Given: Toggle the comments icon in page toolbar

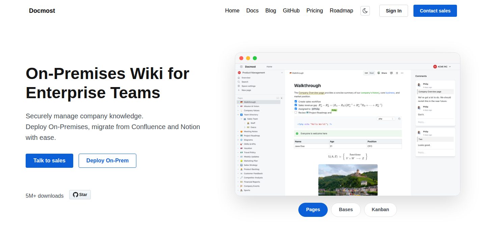Looking at the screenshot, I should (x=391, y=73).
